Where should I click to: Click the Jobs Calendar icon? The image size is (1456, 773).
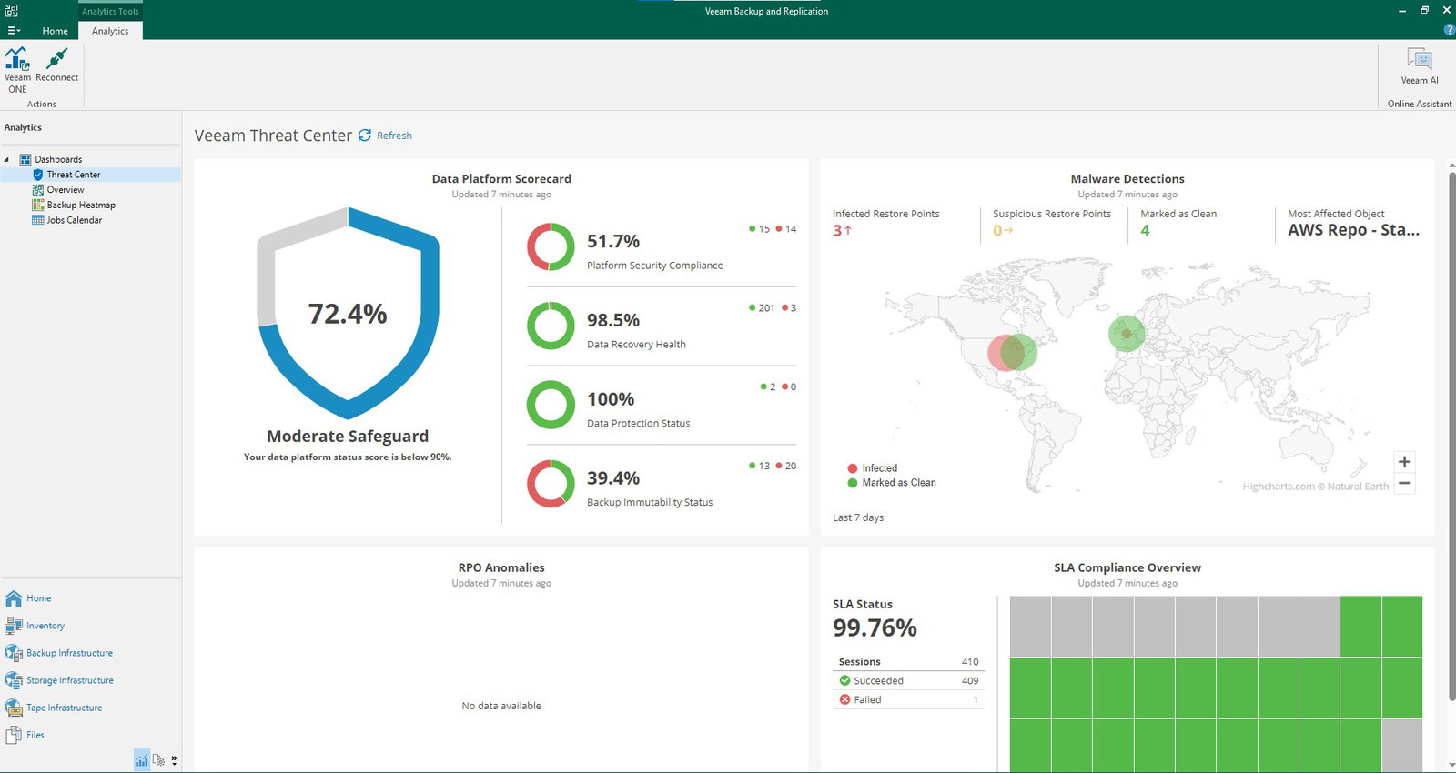tap(38, 220)
